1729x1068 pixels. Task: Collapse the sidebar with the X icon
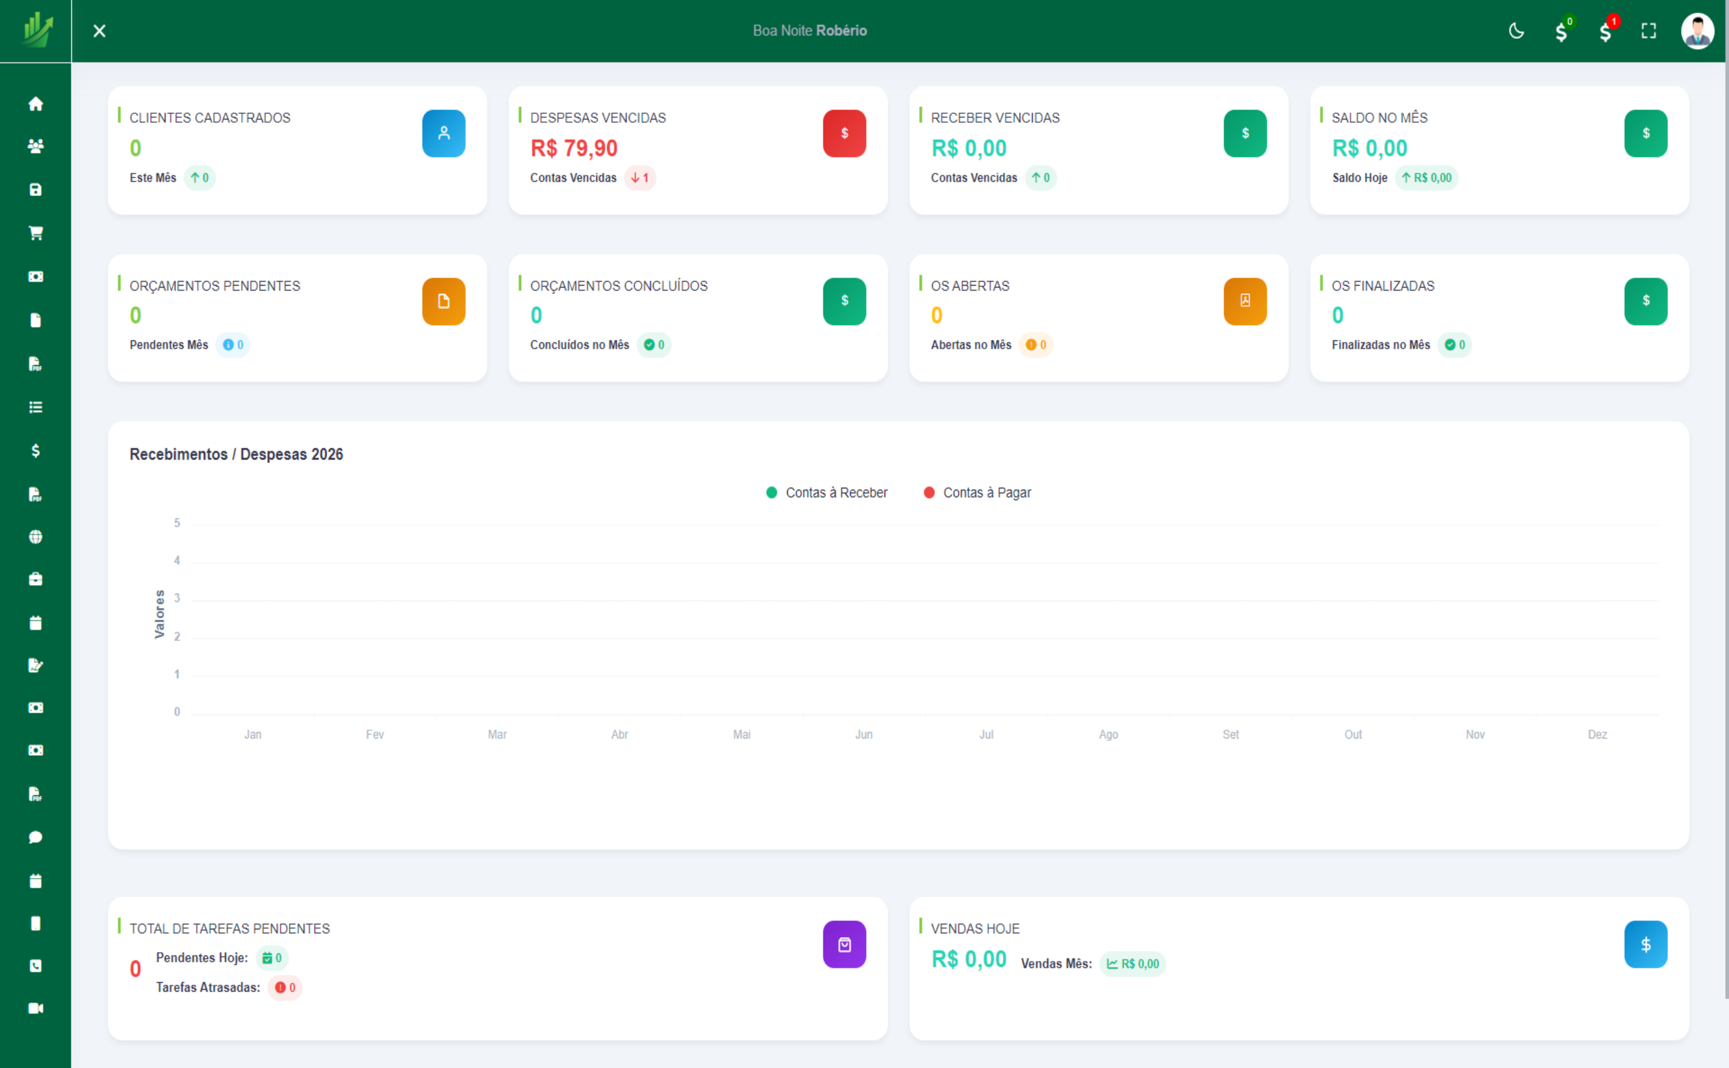100,31
